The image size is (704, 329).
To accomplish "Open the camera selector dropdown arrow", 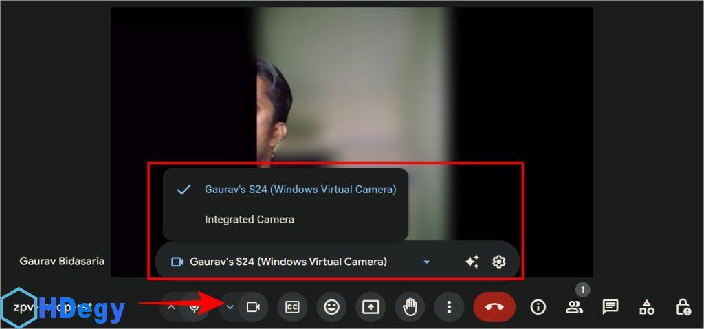I will point(426,262).
